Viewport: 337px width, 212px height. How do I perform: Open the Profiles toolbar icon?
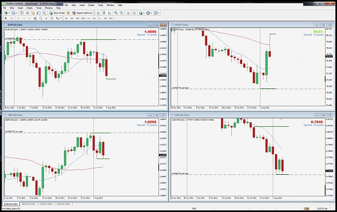[x=13, y=13]
